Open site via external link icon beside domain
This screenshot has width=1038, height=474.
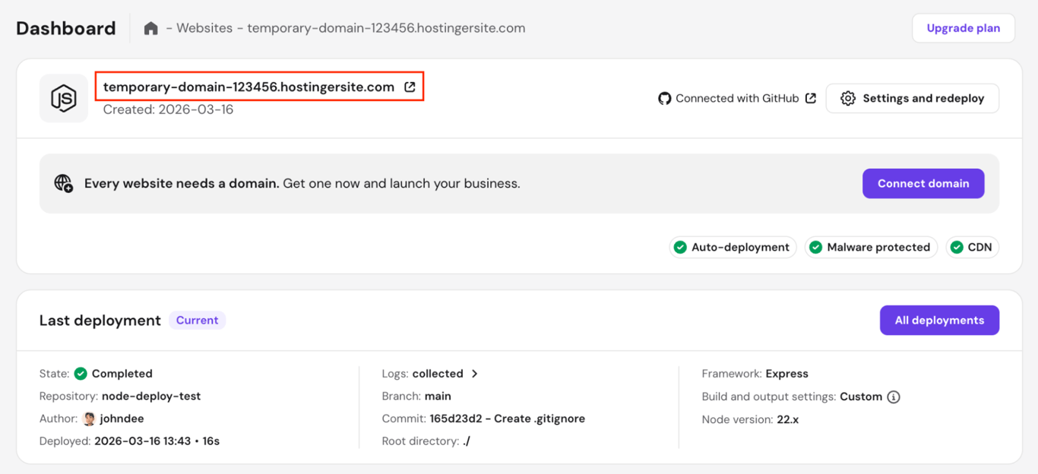click(x=410, y=87)
